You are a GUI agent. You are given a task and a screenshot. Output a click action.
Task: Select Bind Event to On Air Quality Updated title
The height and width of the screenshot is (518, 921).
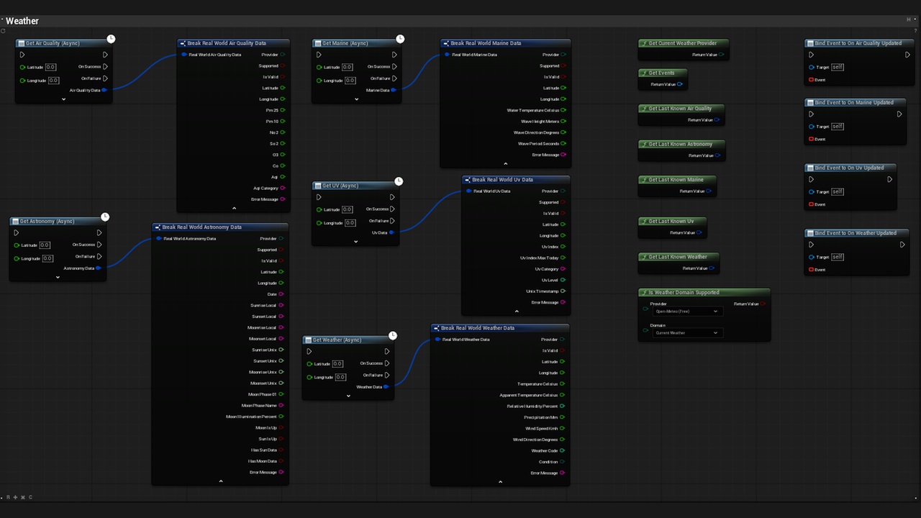(x=858, y=43)
